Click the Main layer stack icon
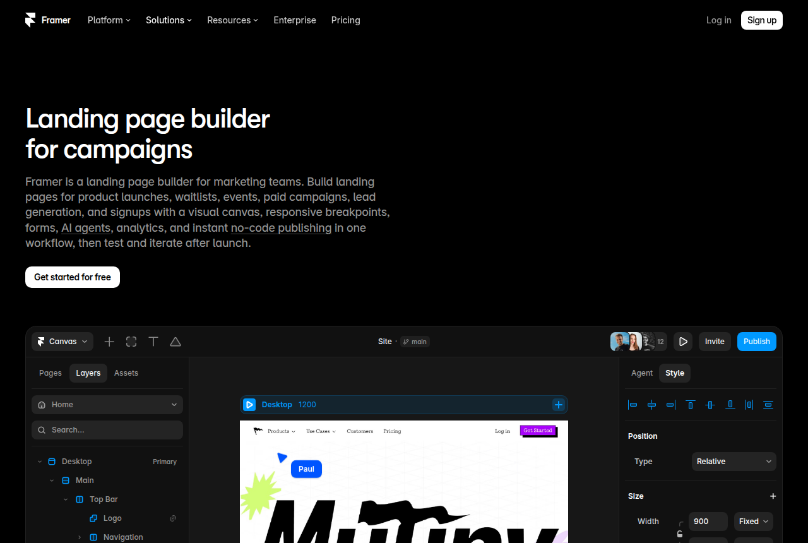The image size is (808, 543). [x=66, y=480]
